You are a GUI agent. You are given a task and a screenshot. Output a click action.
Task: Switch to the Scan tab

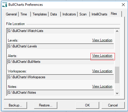point(84,14)
